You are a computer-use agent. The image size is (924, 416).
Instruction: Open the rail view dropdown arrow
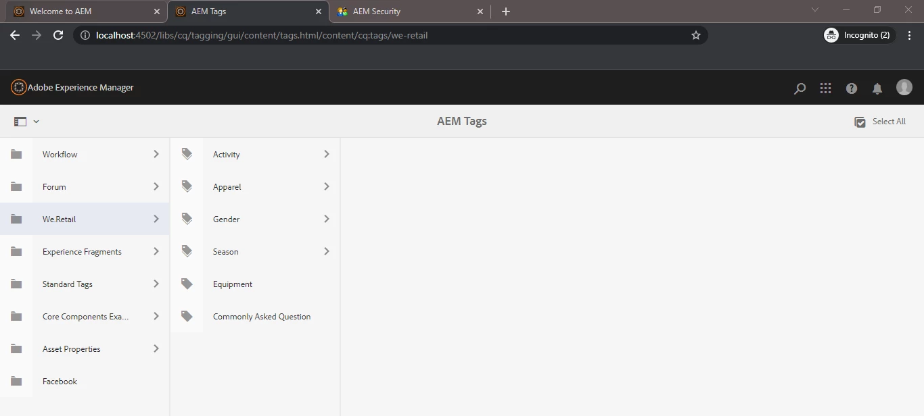pyautogui.click(x=37, y=122)
